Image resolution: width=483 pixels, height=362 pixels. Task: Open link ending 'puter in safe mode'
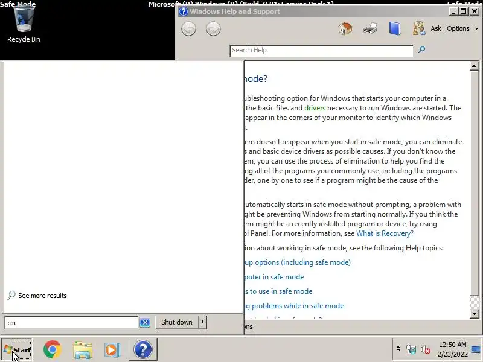[274, 277]
